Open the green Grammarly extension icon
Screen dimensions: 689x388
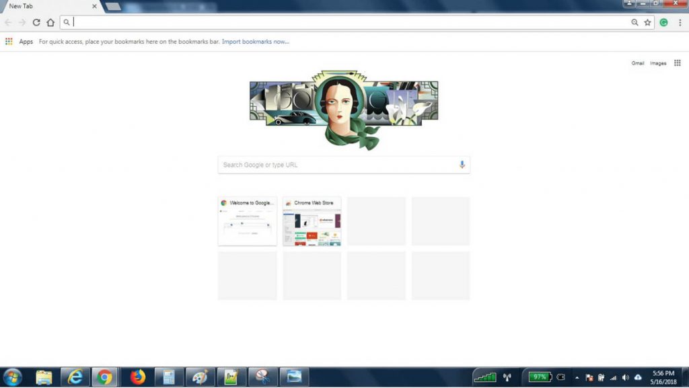coord(663,22)
